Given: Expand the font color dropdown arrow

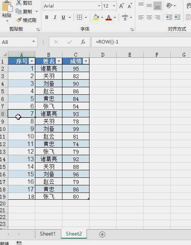Looking at the screenshot, I should coord(115,17).
